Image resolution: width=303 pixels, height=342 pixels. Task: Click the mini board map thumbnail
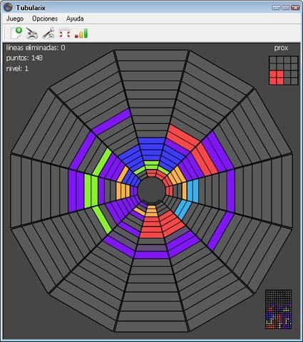(278, 309)
